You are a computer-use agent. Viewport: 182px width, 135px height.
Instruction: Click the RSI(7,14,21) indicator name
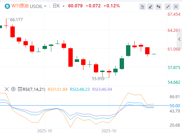(34, 89)
